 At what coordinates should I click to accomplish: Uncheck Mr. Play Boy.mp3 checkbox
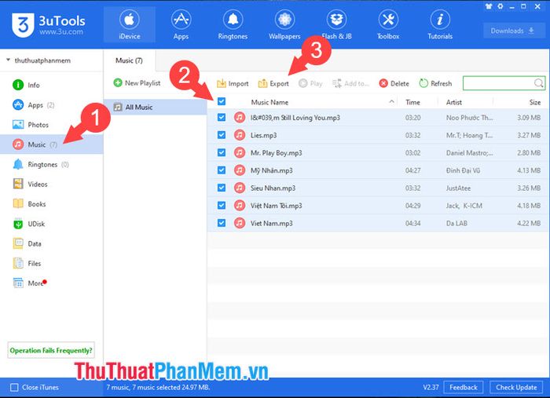point(222,152)
